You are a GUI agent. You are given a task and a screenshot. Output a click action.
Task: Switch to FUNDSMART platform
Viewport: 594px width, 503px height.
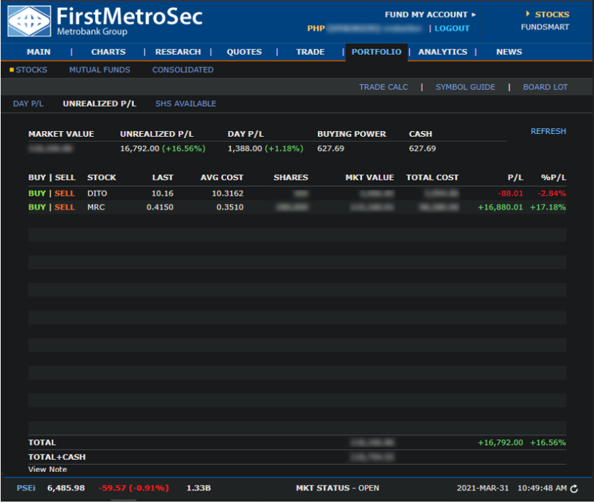[545, 27]
